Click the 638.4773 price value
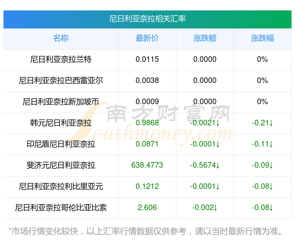Viewport: 295px width, 242px height. click(x=147, y=165)
